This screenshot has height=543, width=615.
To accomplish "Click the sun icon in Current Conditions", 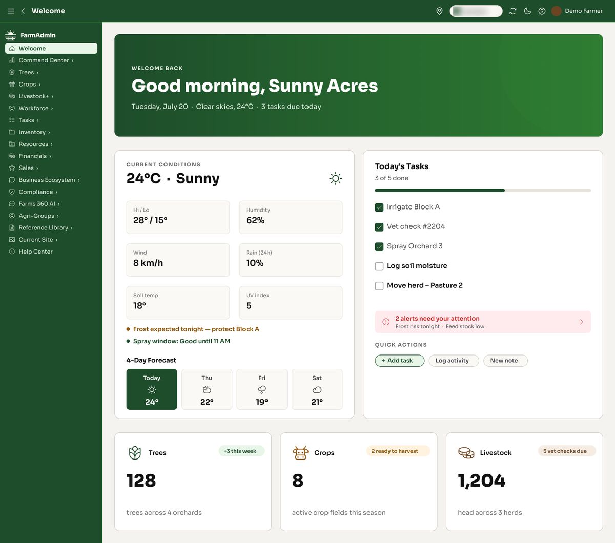I will click(336, 178).
